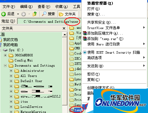The image size is (148, 113).
Task: Click the ESET Smart Security scan icon
Action: [85, 52]
